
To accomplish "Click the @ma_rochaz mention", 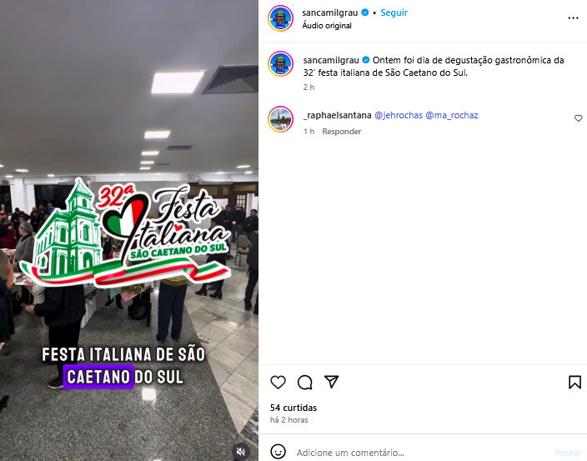I will [x=452, y=115].
